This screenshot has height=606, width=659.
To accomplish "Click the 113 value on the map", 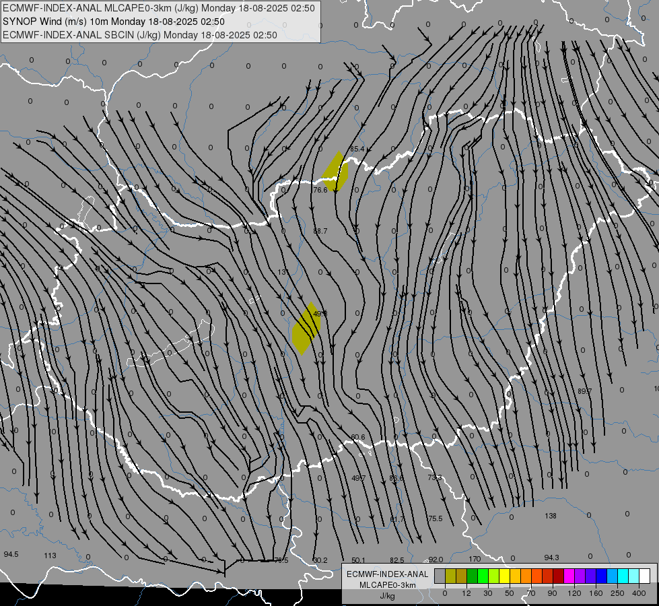I will 50,555.
